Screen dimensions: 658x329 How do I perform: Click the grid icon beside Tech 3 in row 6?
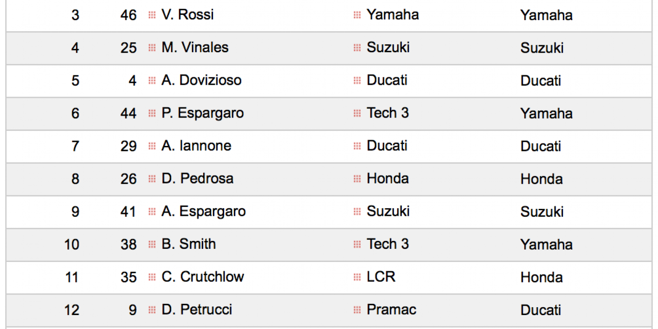tap(357, 113)
